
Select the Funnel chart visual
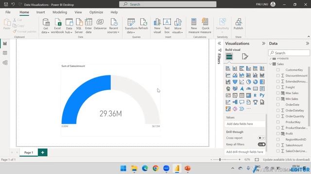coord(235,82)
